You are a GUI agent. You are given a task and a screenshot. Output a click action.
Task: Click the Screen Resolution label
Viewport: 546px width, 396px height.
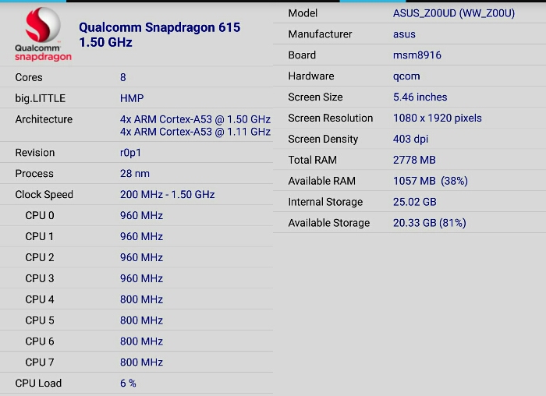coord(331,118)
